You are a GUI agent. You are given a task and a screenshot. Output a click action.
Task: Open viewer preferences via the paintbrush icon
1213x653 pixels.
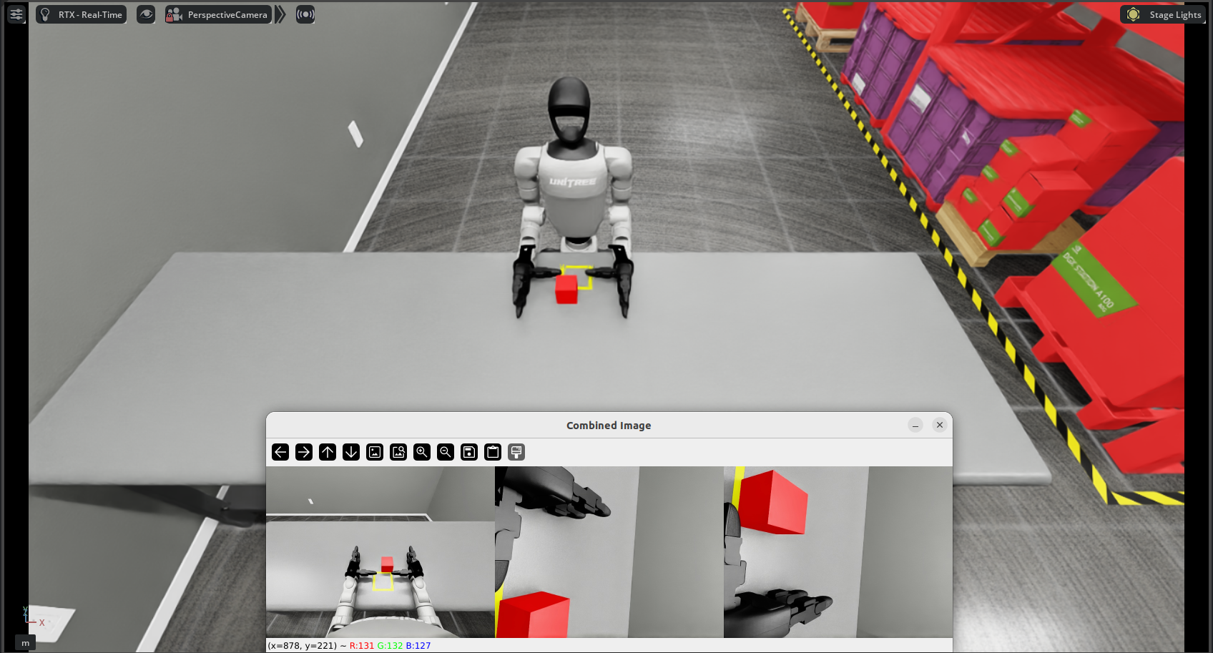(x=516, y=452)
